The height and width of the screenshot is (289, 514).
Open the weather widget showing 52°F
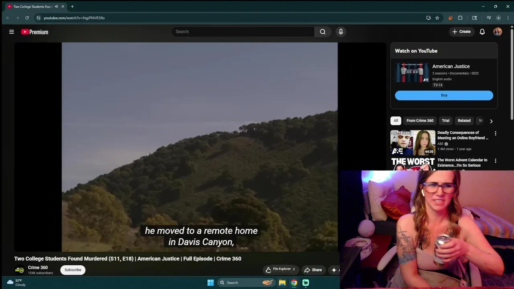(x=16, y=283)
